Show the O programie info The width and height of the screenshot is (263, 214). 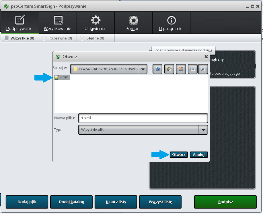tap(172, 23)
